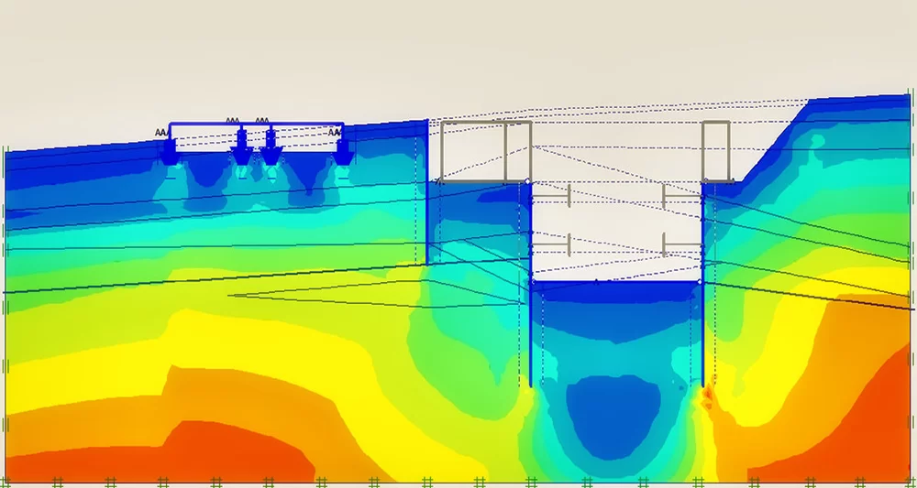Select the pointed tip of the wedge-shaped soil layer

coord(231,295)
